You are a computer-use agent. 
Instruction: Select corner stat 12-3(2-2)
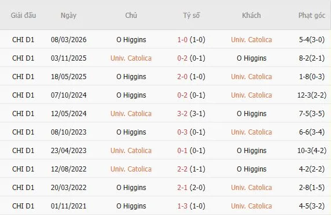click(x=312, y=95)
